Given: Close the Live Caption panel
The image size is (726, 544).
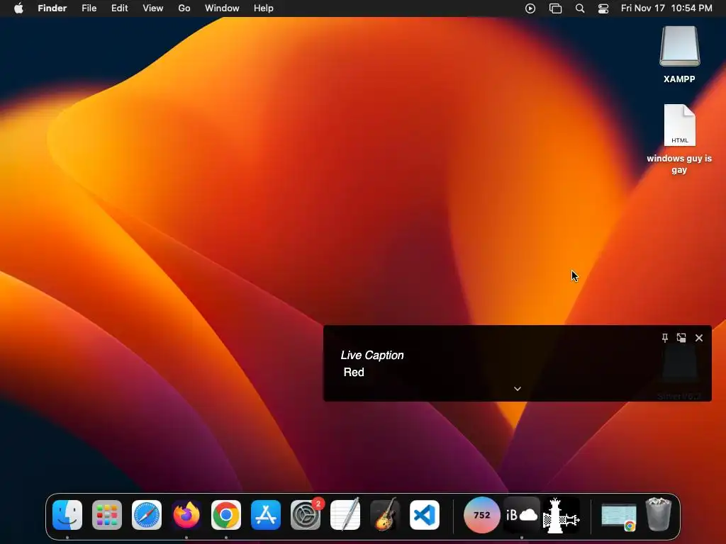Looking at the screenshot, I should point(699,338).
